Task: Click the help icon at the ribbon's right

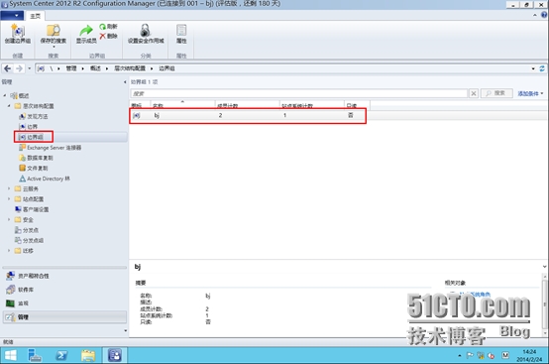Action: click(x=544, y=15)
